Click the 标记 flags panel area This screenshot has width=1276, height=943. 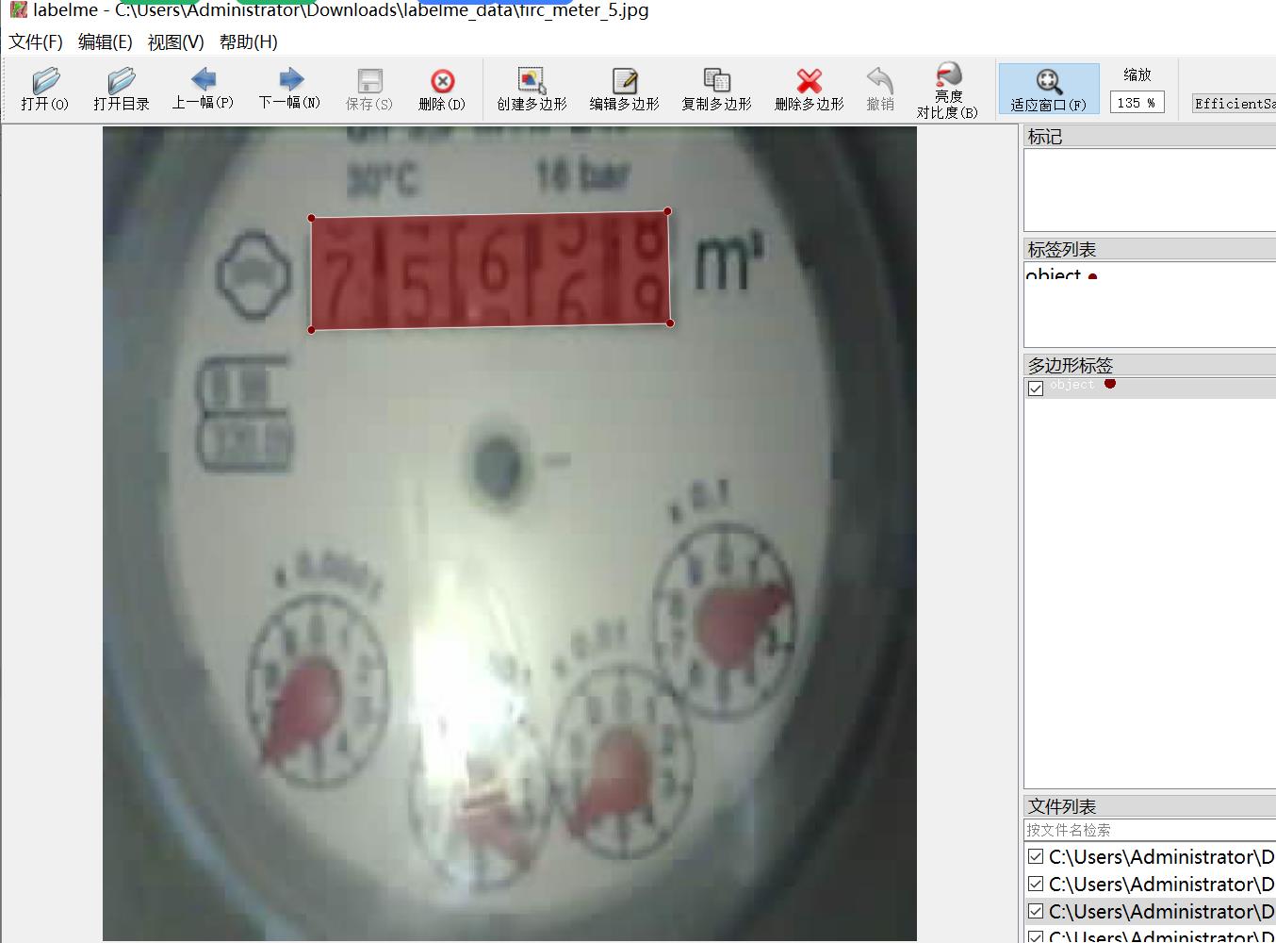(1150, 190)
